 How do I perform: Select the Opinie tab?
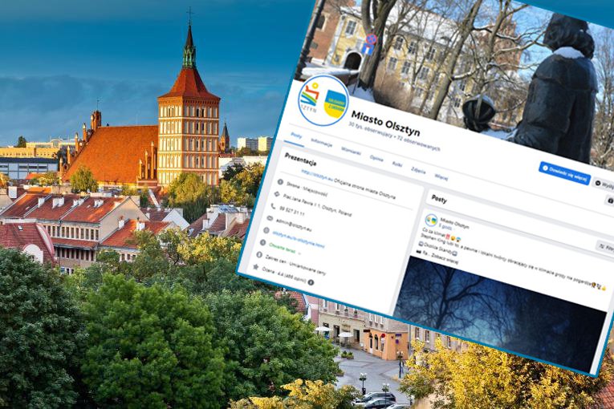pos(376,158)
